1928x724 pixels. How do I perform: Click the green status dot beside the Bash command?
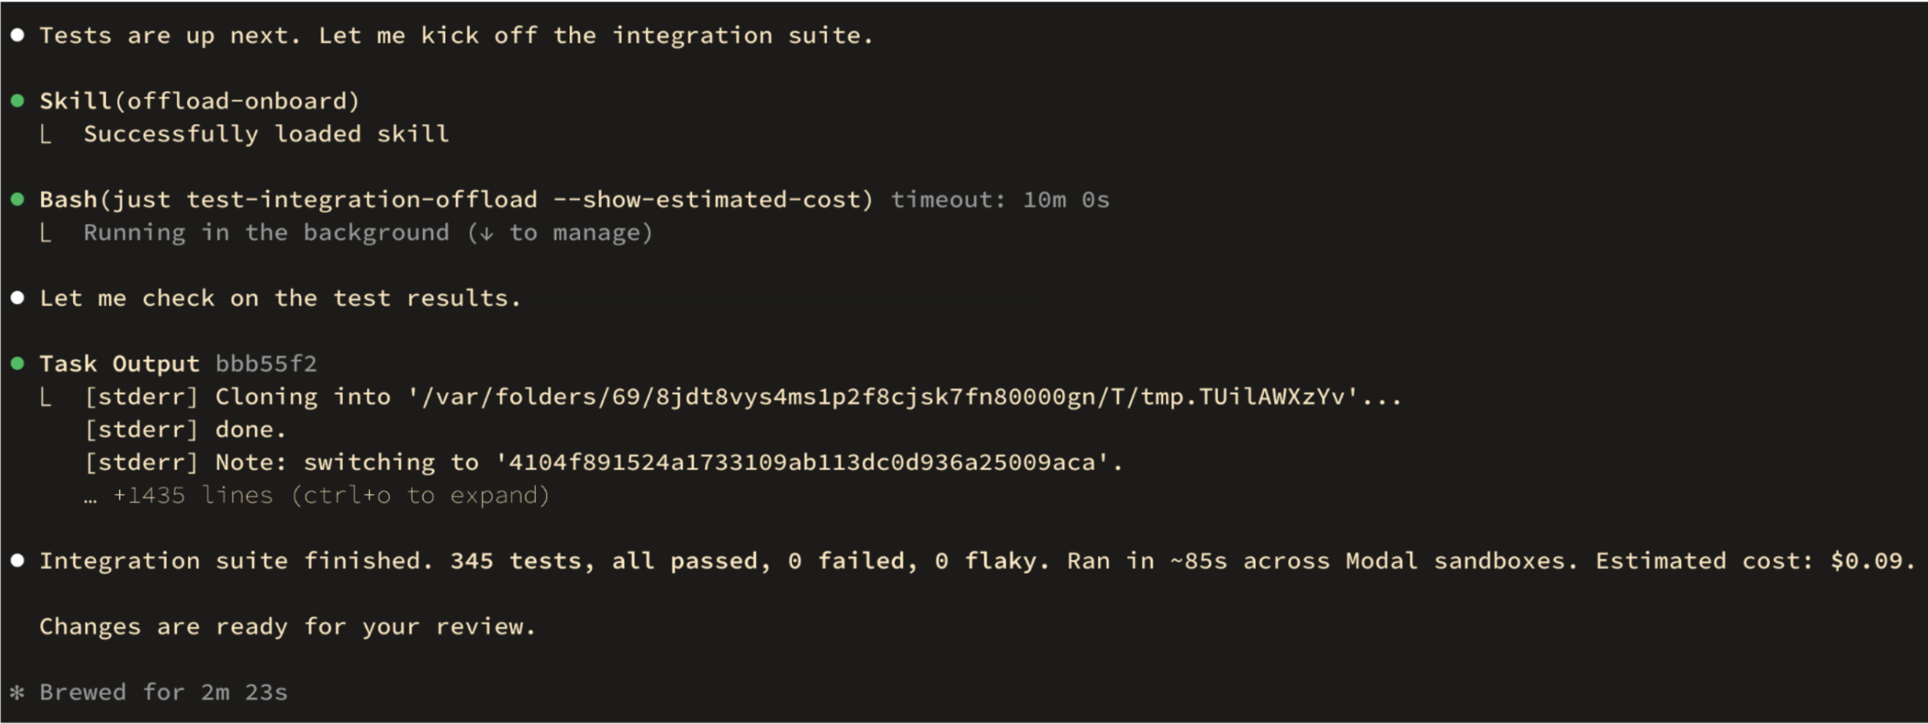point(17,199)
